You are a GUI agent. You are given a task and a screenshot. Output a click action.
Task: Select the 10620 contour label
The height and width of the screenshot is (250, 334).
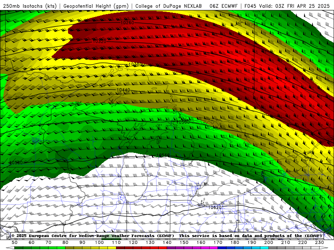(215, 207)
